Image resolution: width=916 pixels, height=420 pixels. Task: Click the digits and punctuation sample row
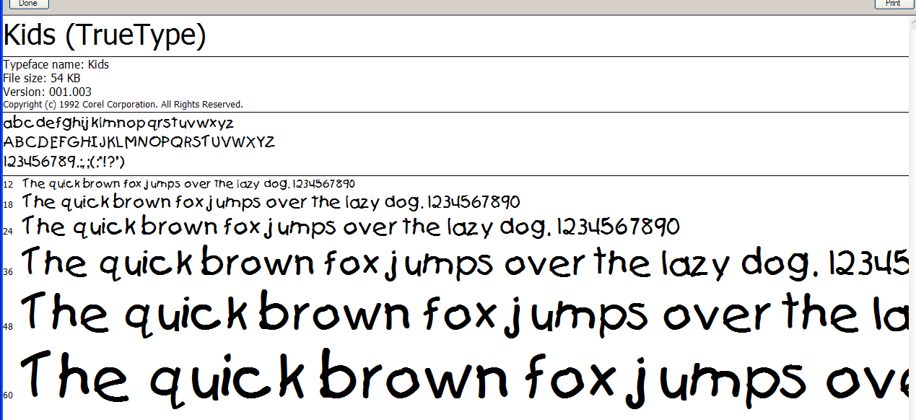[65, 161]
